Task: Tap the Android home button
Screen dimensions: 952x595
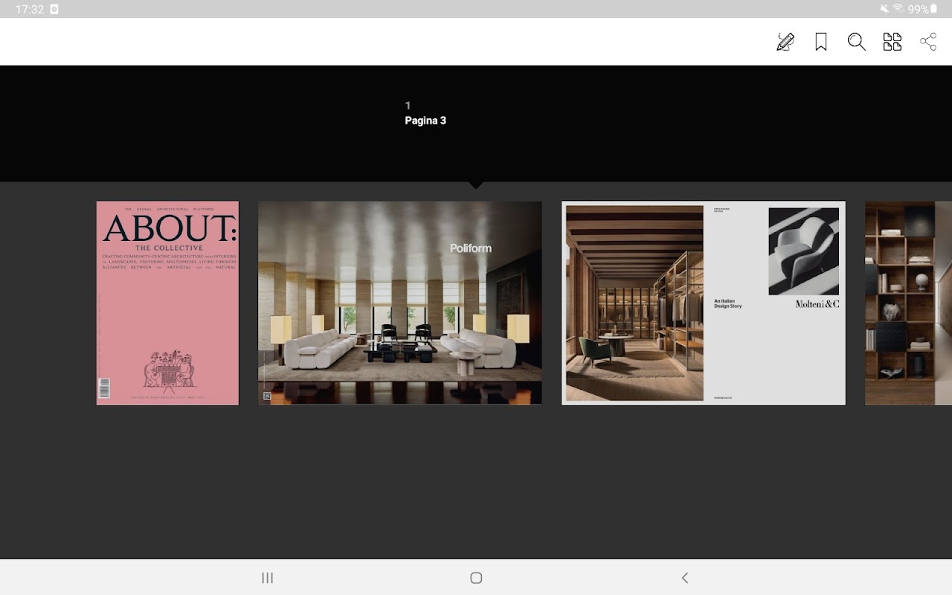Action: click(x=476, y=578)
